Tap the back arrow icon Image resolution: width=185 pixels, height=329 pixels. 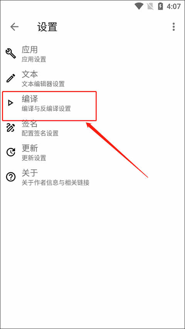pos(15,27)
